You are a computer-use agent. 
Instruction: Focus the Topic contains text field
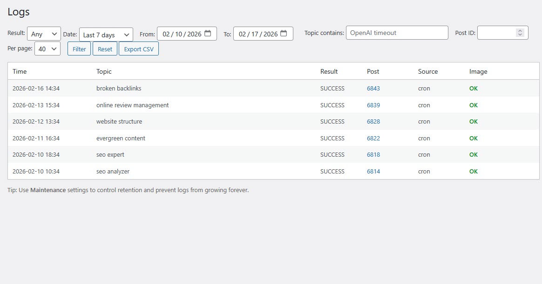point(397,33)
